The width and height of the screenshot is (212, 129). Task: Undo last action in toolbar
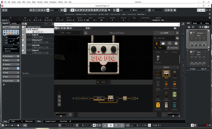pyautogui.click(x=4, y=10)
